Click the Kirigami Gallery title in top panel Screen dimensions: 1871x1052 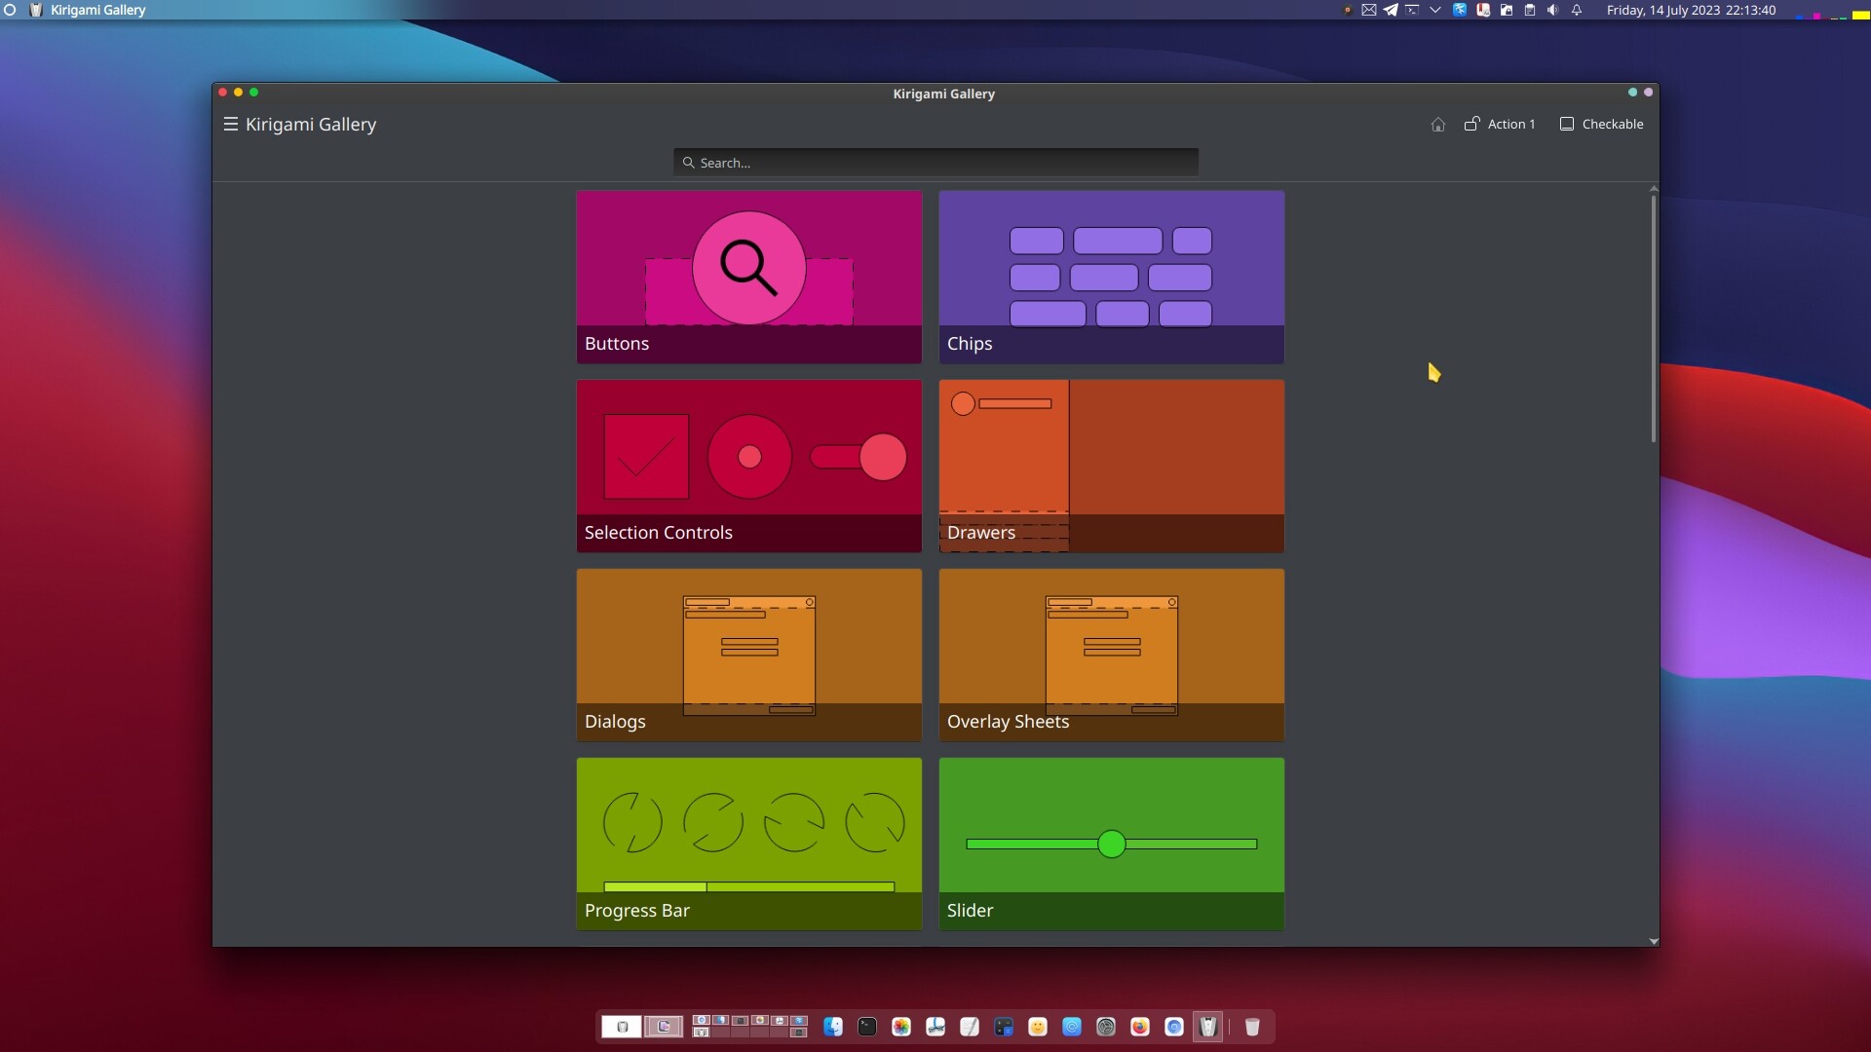(x=97, y=10)
